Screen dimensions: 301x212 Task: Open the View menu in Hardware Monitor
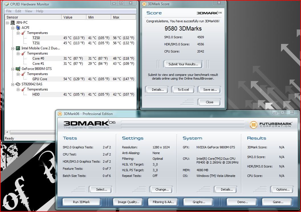point(29,11)
